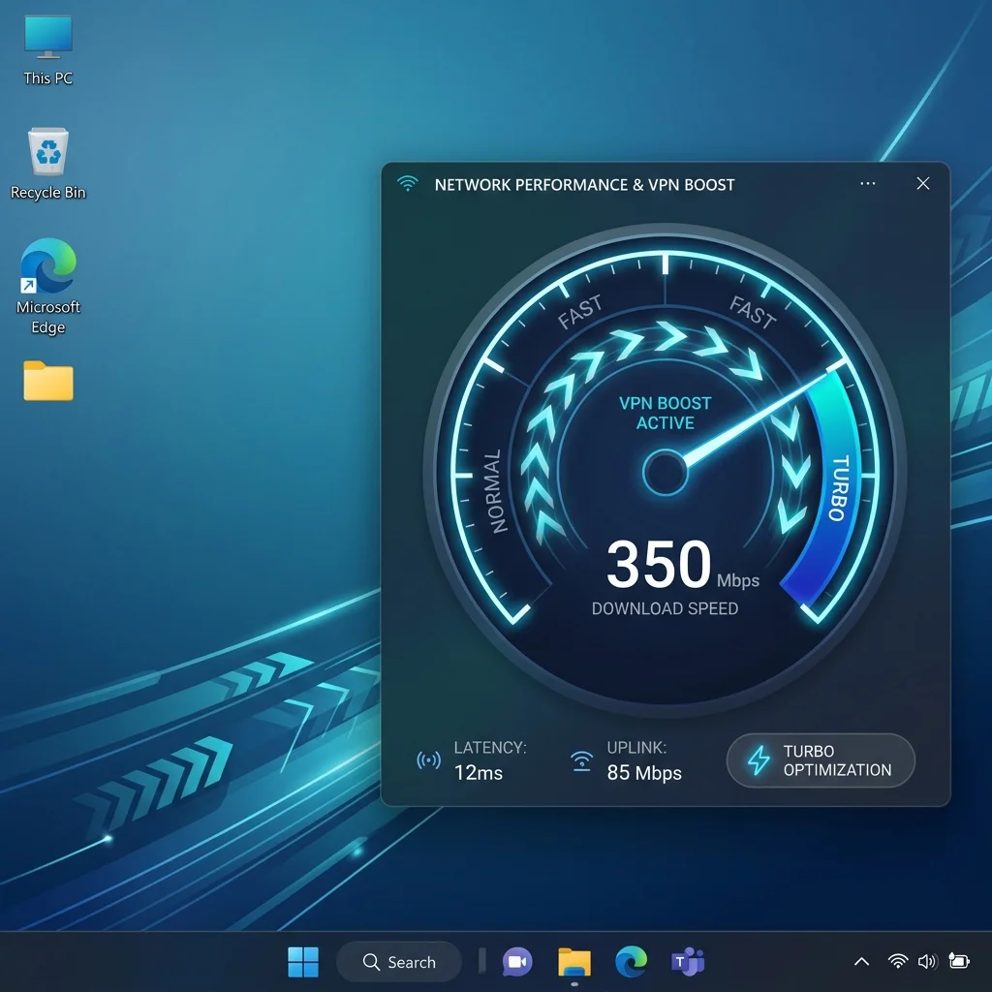Select the 85 Mbps uplink value
Screen dimensions: 992x992
click(x=644, y=773)
